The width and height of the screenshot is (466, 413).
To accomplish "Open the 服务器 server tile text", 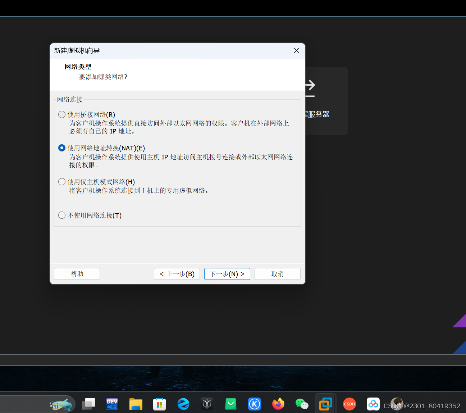I will tap(318, 114).
